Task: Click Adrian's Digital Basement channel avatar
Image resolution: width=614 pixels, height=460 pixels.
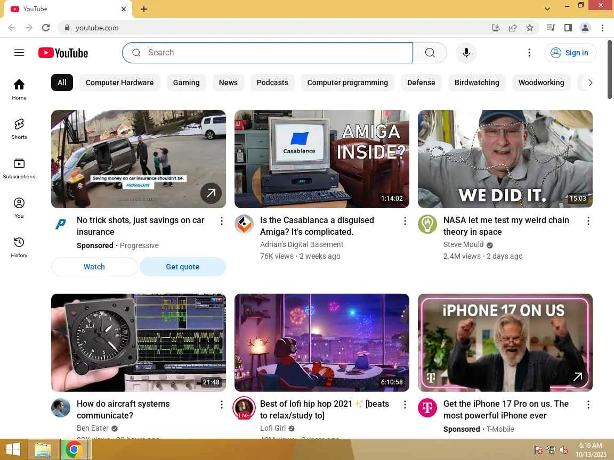Action: [x=244, y=224]
